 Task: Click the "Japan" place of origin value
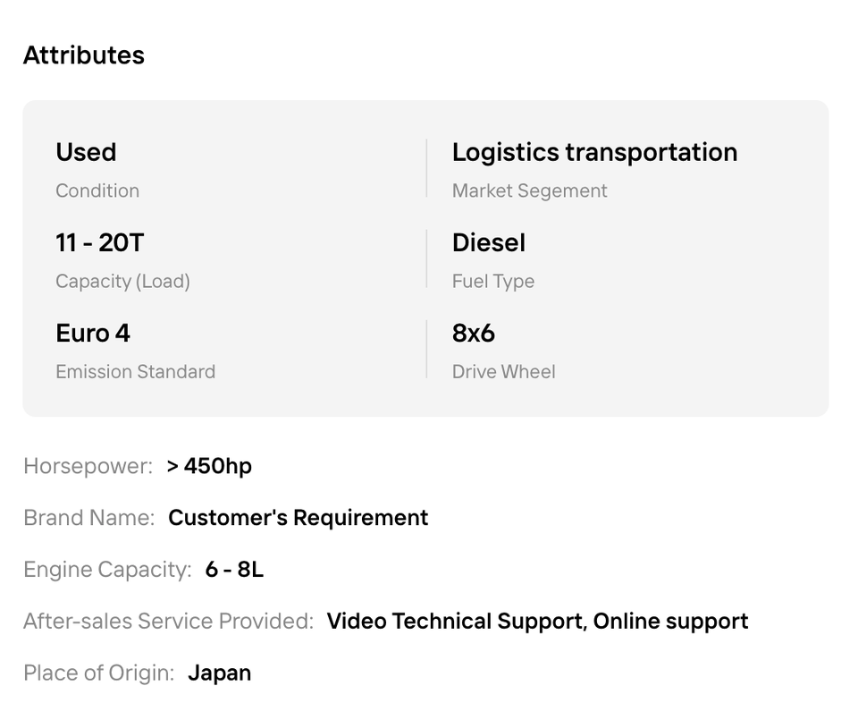click(x=219, y=673)
